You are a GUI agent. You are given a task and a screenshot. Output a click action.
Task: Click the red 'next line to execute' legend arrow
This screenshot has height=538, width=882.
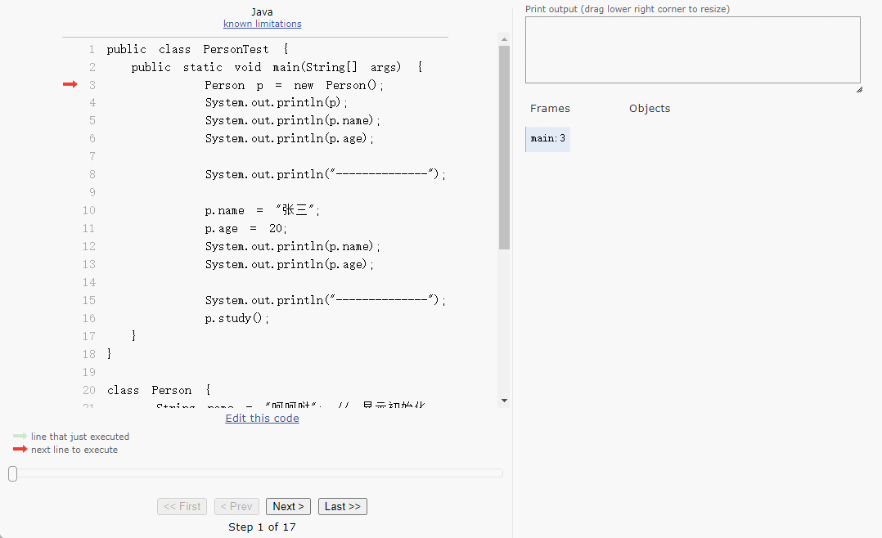pyautogui.click(x=20, y=450)
